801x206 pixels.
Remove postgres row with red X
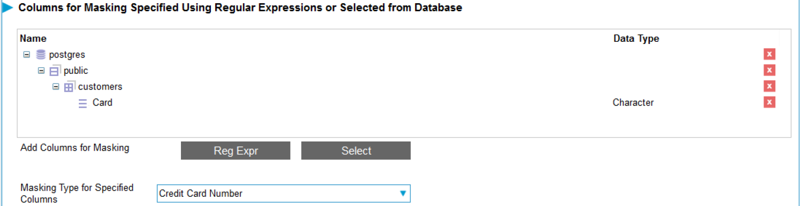769,54
